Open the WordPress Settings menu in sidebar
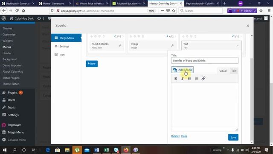The width and height of the screenshot is (273, 154). 13,115
